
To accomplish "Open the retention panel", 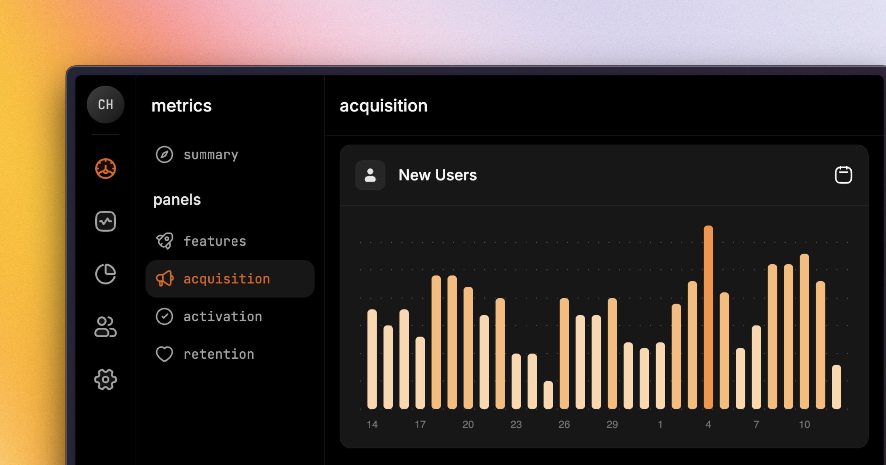I will point(218,354).
